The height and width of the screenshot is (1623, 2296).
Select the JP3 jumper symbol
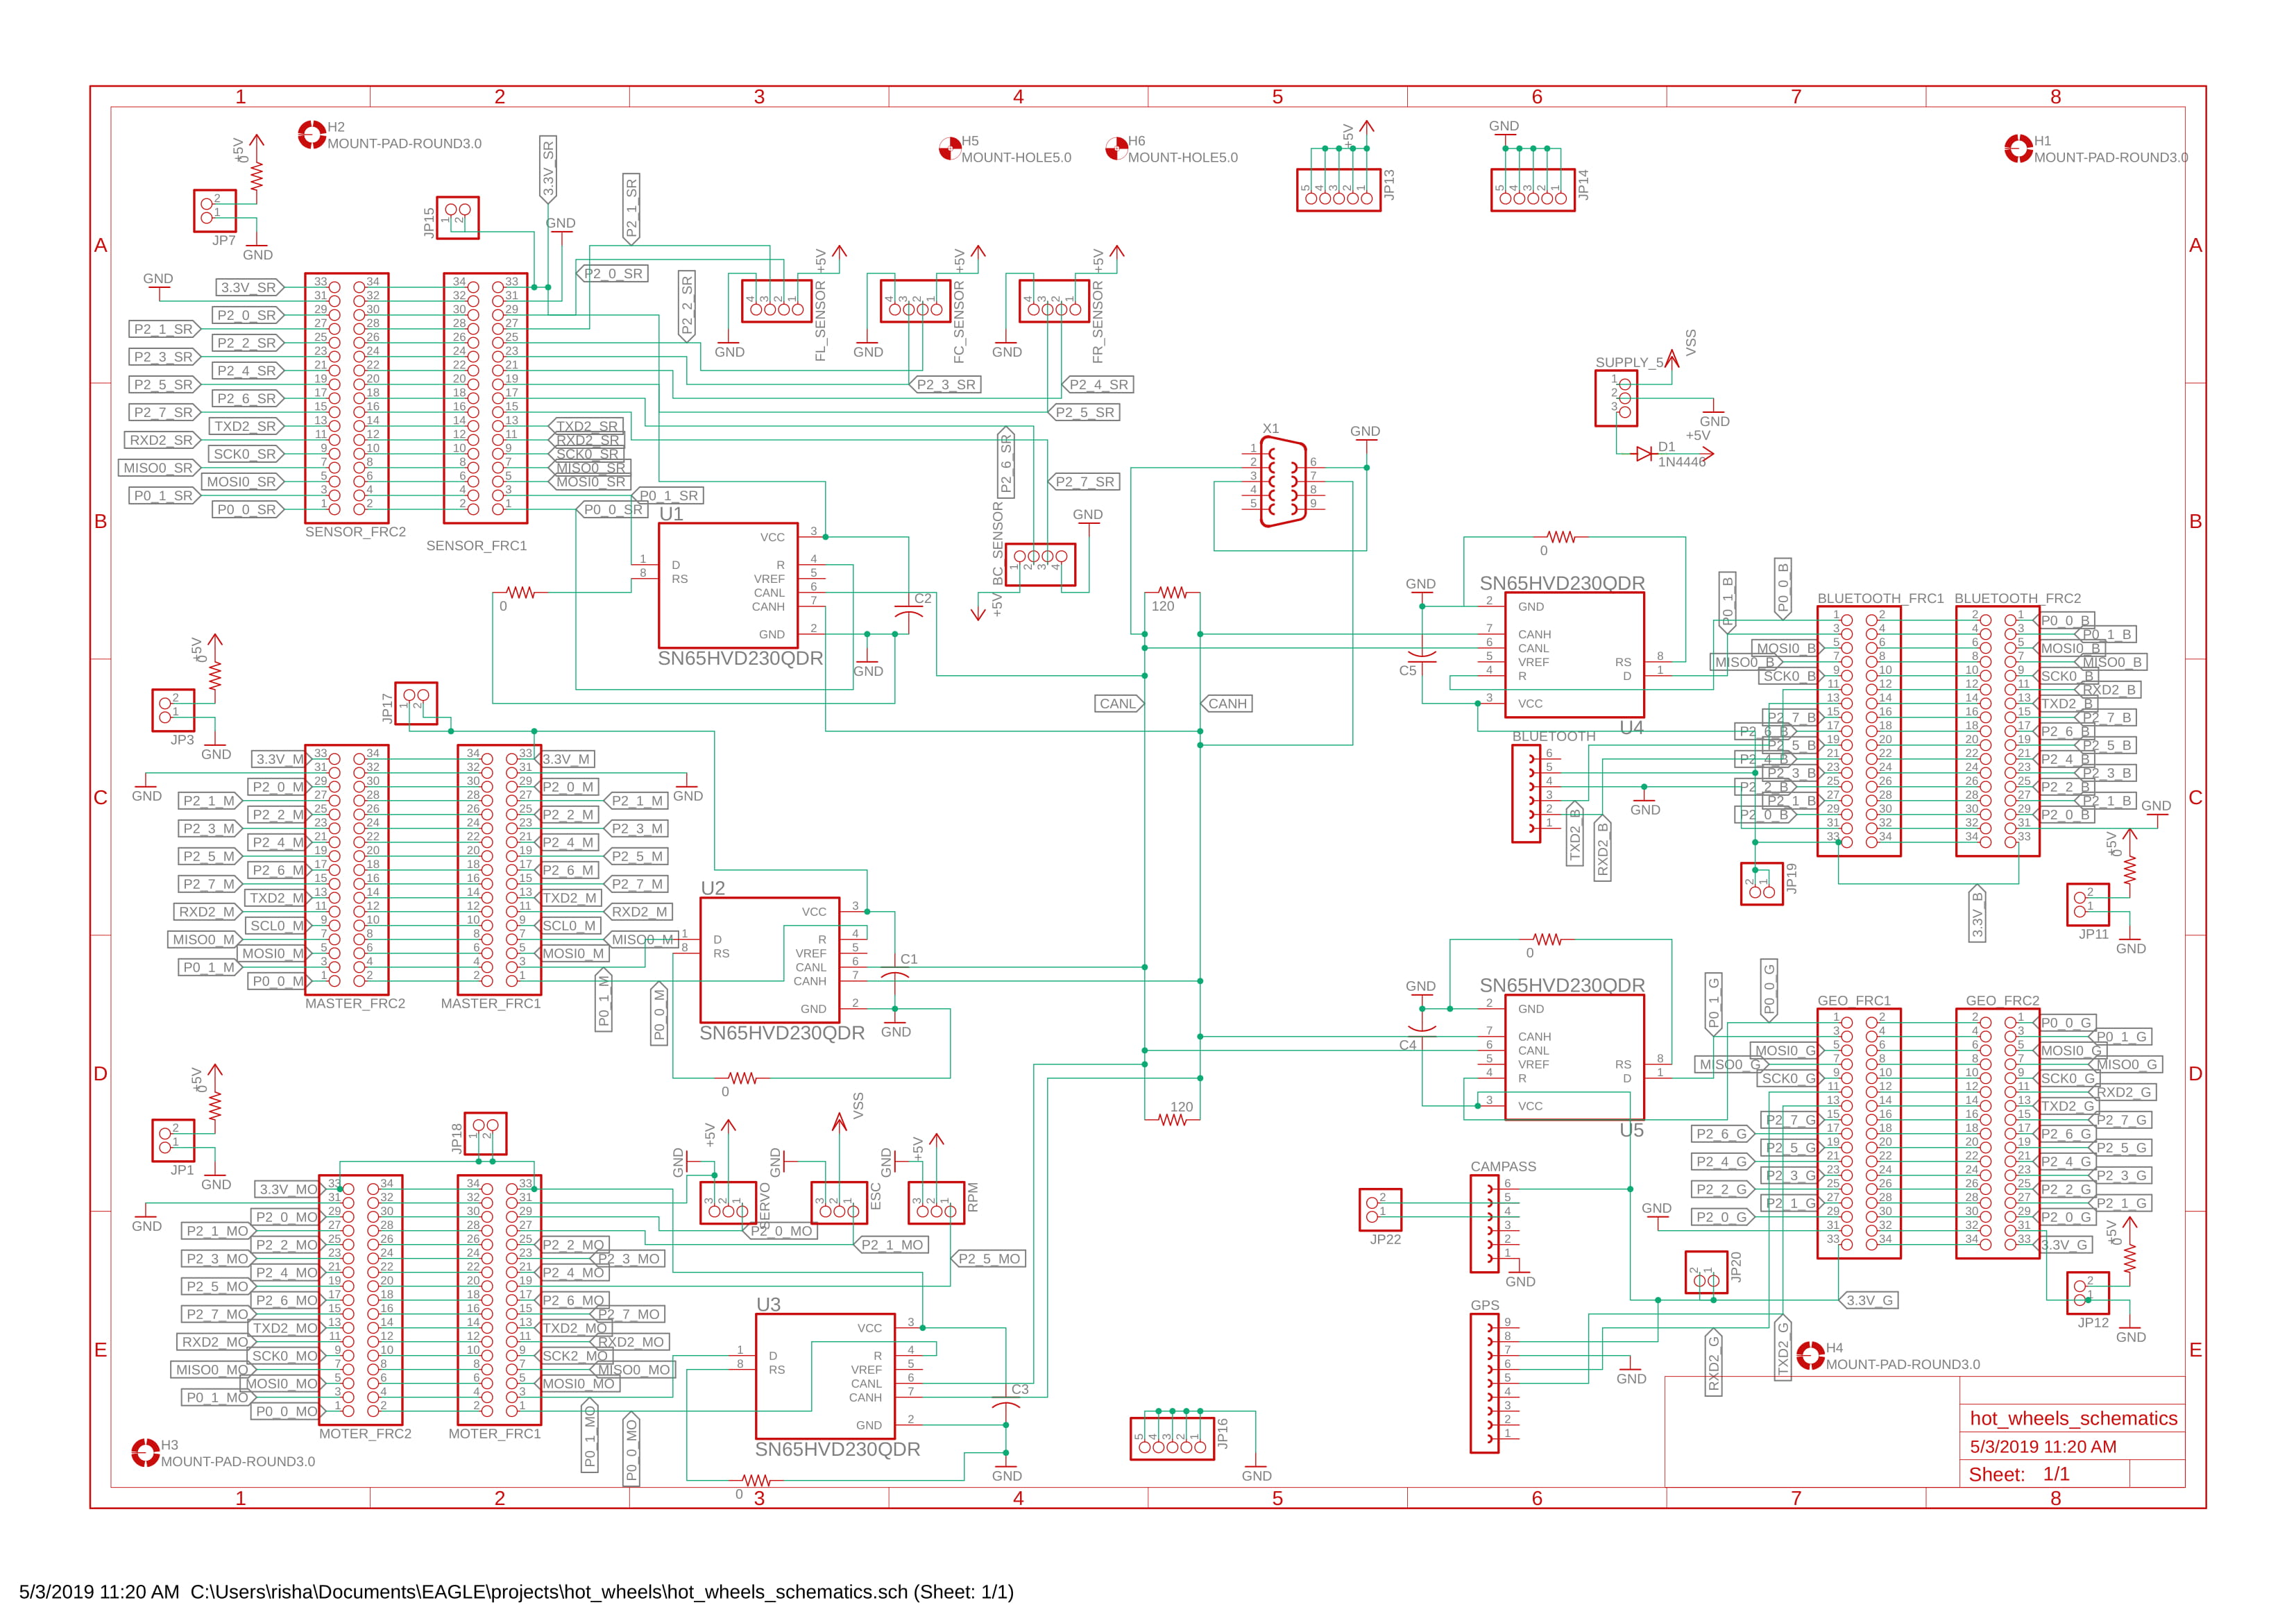click(x=173, y=710)
